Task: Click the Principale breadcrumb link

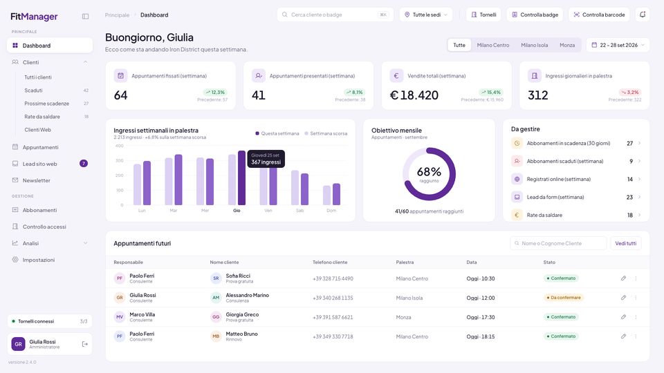Action: click(118, 15)
